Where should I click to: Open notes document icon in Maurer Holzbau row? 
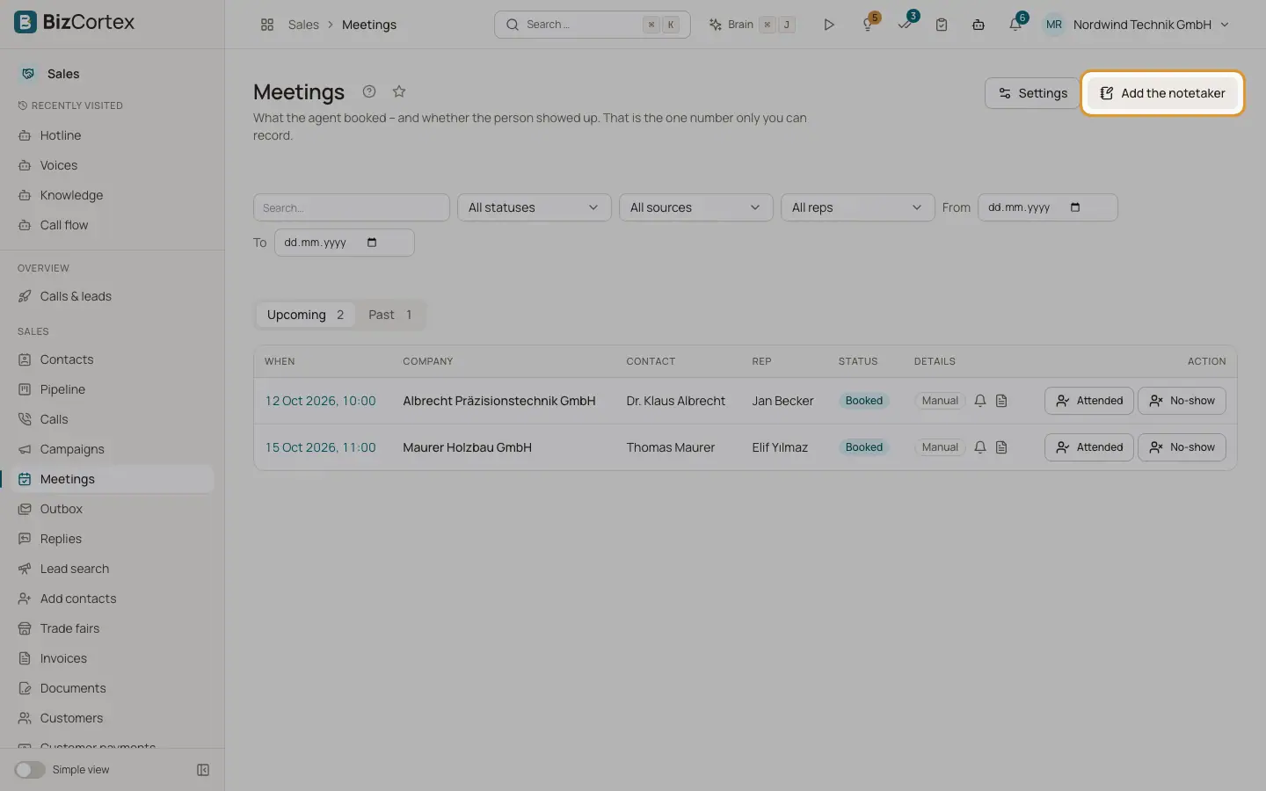tap(1001, 447)
